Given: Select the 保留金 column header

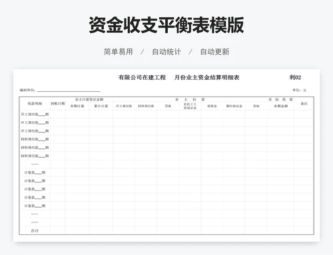Looking at the screenshot, I should tap(212, 106).
